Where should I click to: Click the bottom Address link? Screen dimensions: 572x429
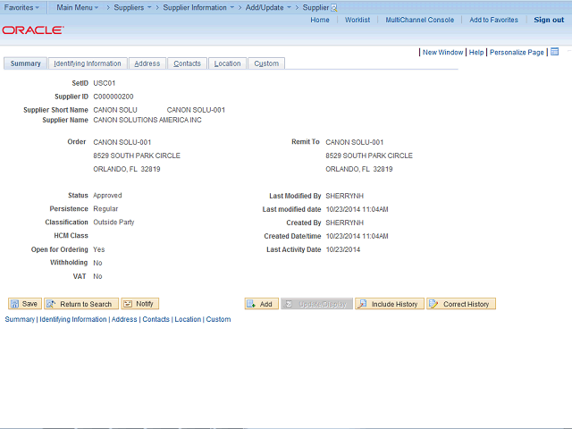tap(124, 319)
